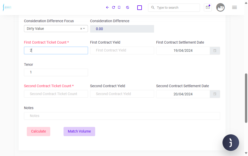Click the search magnifier icon

tap(153, 7)
